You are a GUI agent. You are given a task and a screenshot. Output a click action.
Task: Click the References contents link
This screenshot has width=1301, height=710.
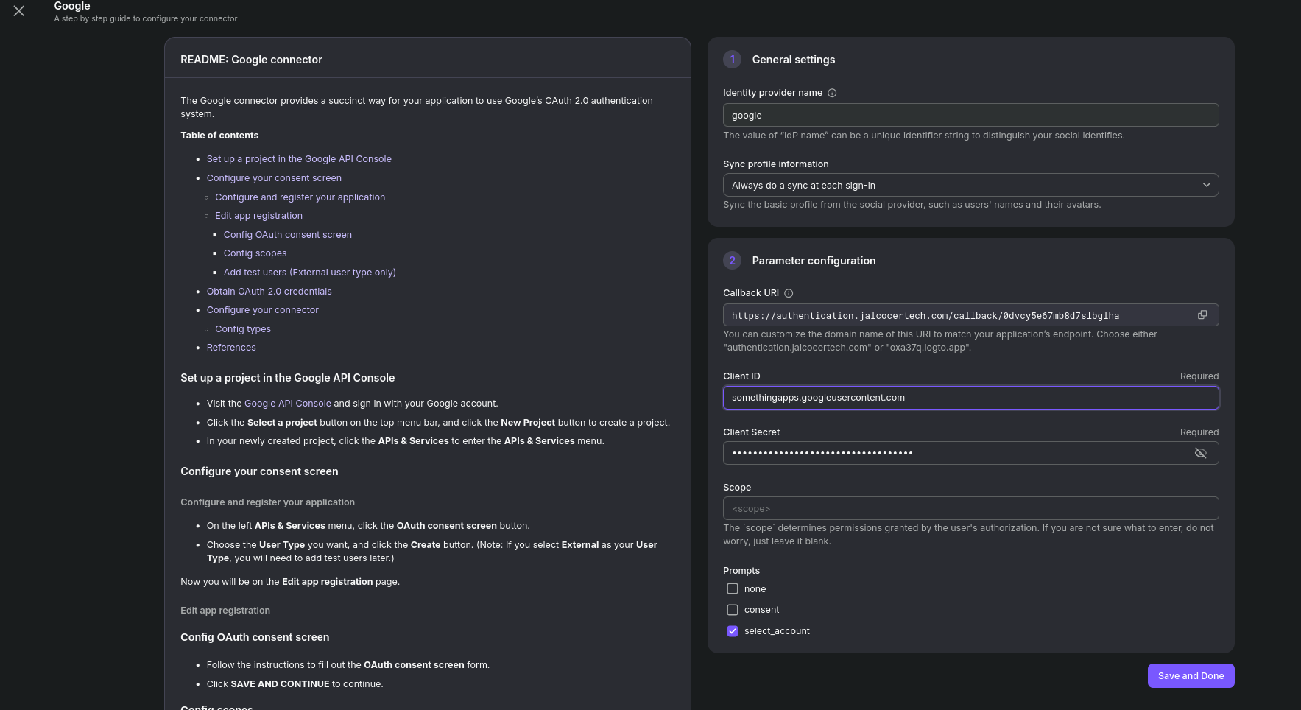click(231, 348)
